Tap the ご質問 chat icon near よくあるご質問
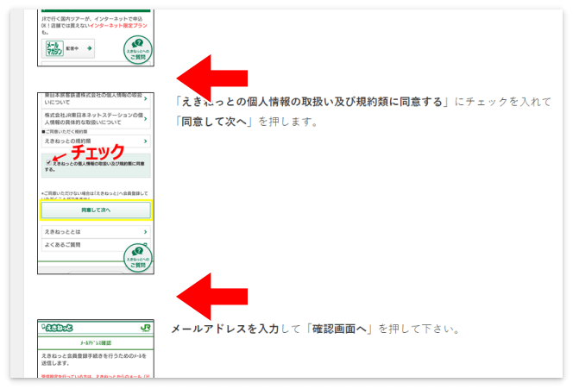The image size is (573, 389). tap(137, 258)
